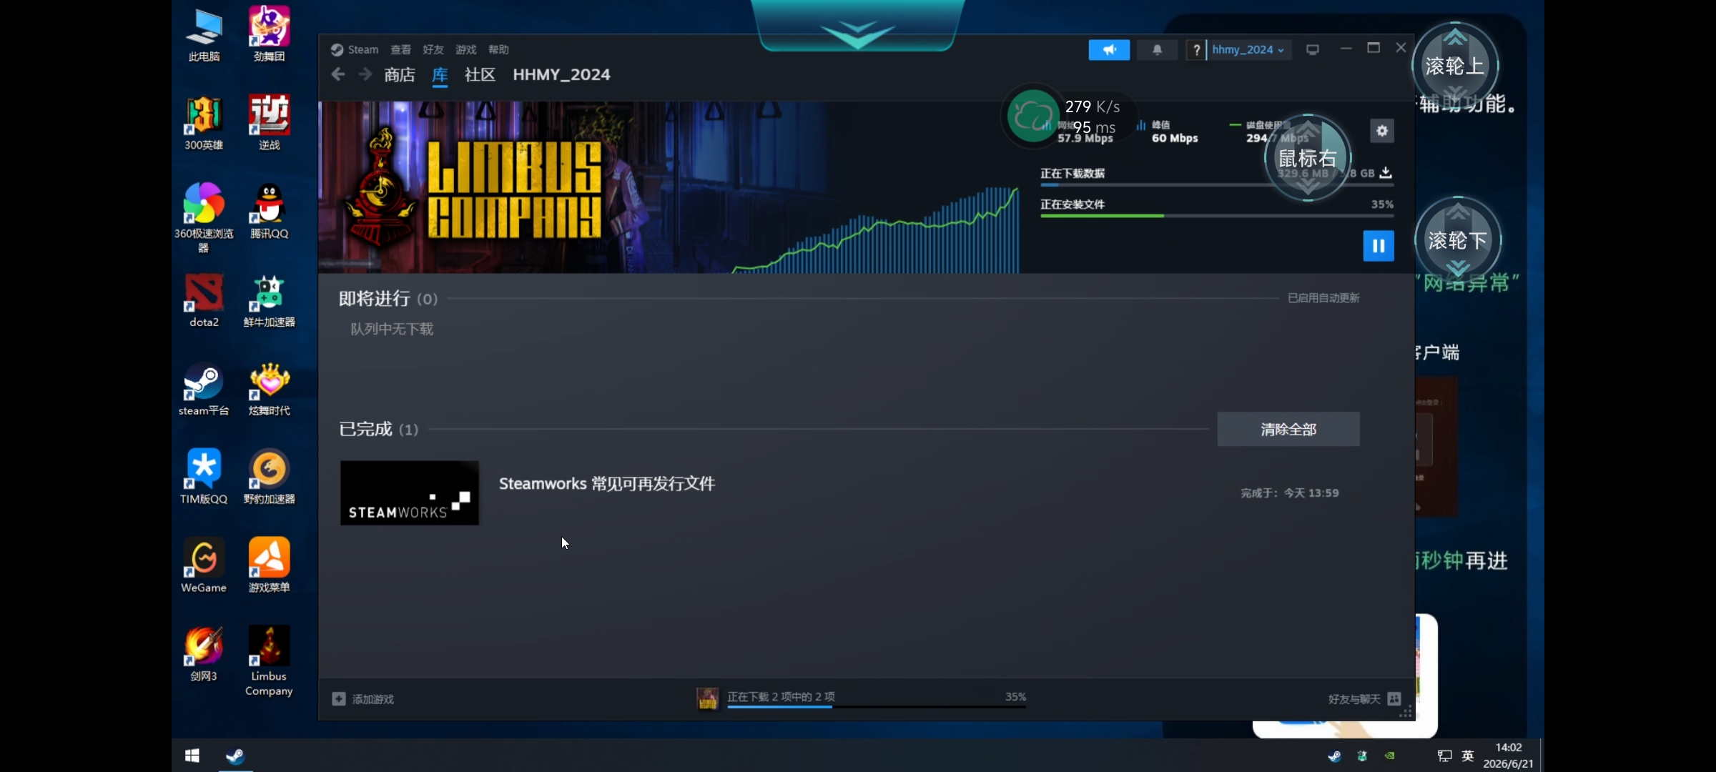Viewport: 1716px width, 772px height.
Task: Open 查看 menu
Action: [400, 50]
